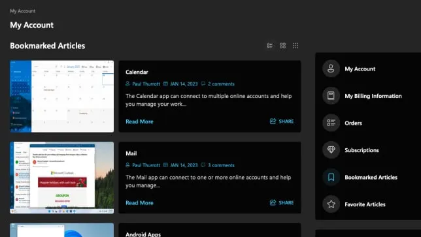
Task: Switch to list view layout icon
Action: coord(270,46)
